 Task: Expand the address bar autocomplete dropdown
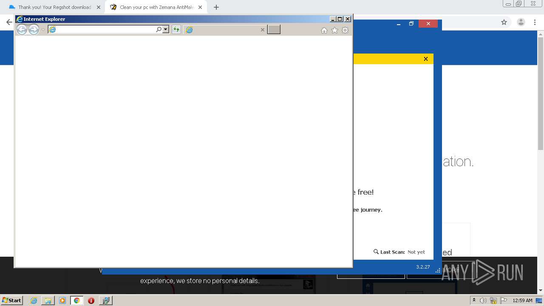click(x=166, y=29)
